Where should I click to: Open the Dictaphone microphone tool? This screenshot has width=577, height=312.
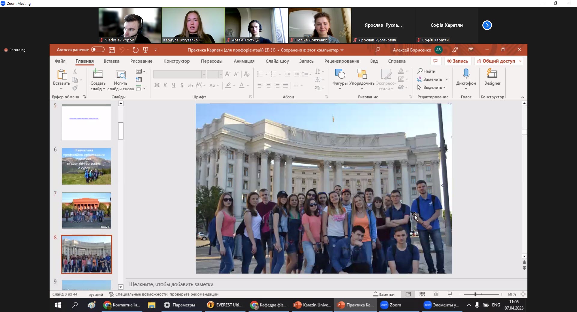click(466, 74)
